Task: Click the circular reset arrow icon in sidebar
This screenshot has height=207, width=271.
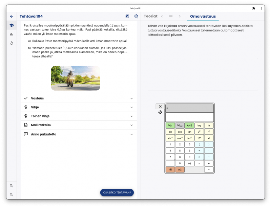Action: tap(12, 43)
